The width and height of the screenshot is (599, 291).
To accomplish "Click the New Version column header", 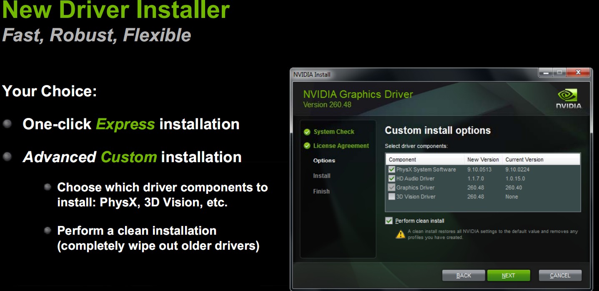I will click(x=483, y=160).
